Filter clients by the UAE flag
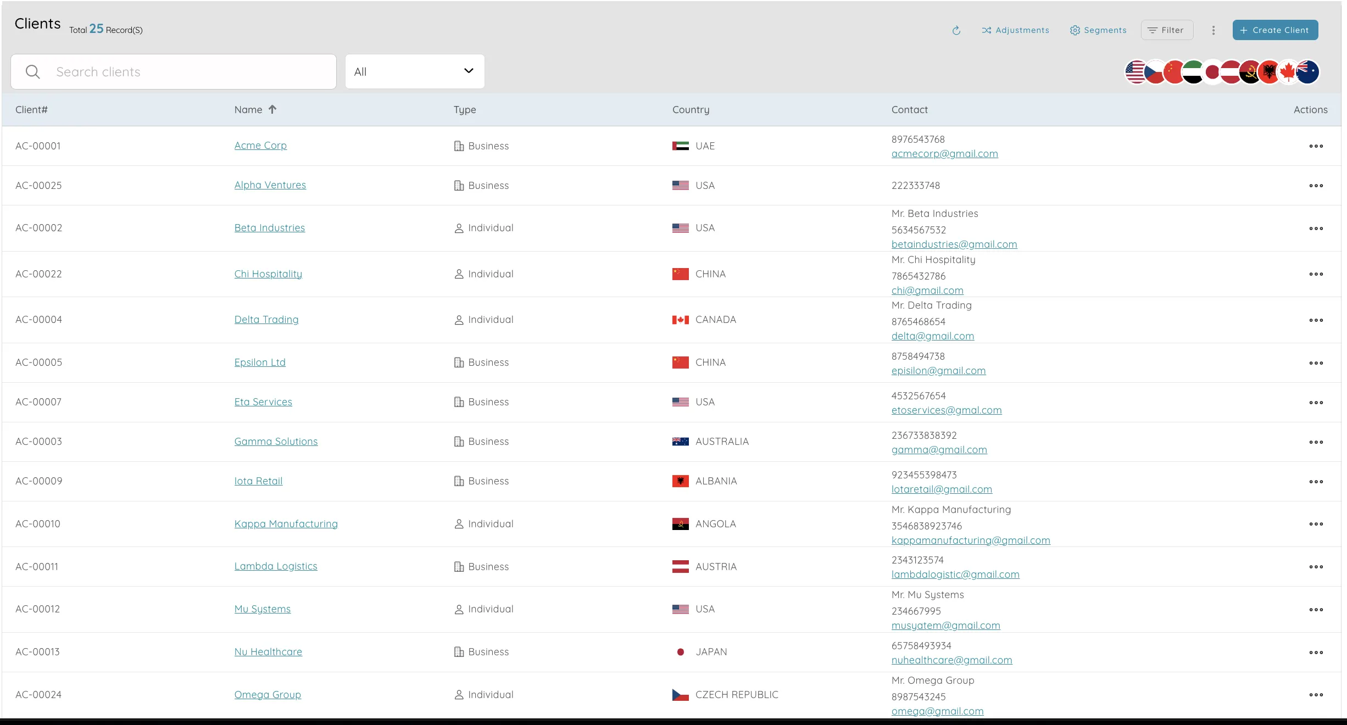Image resolution: width=1347 pixels, height=725 pixels. 1192,72
